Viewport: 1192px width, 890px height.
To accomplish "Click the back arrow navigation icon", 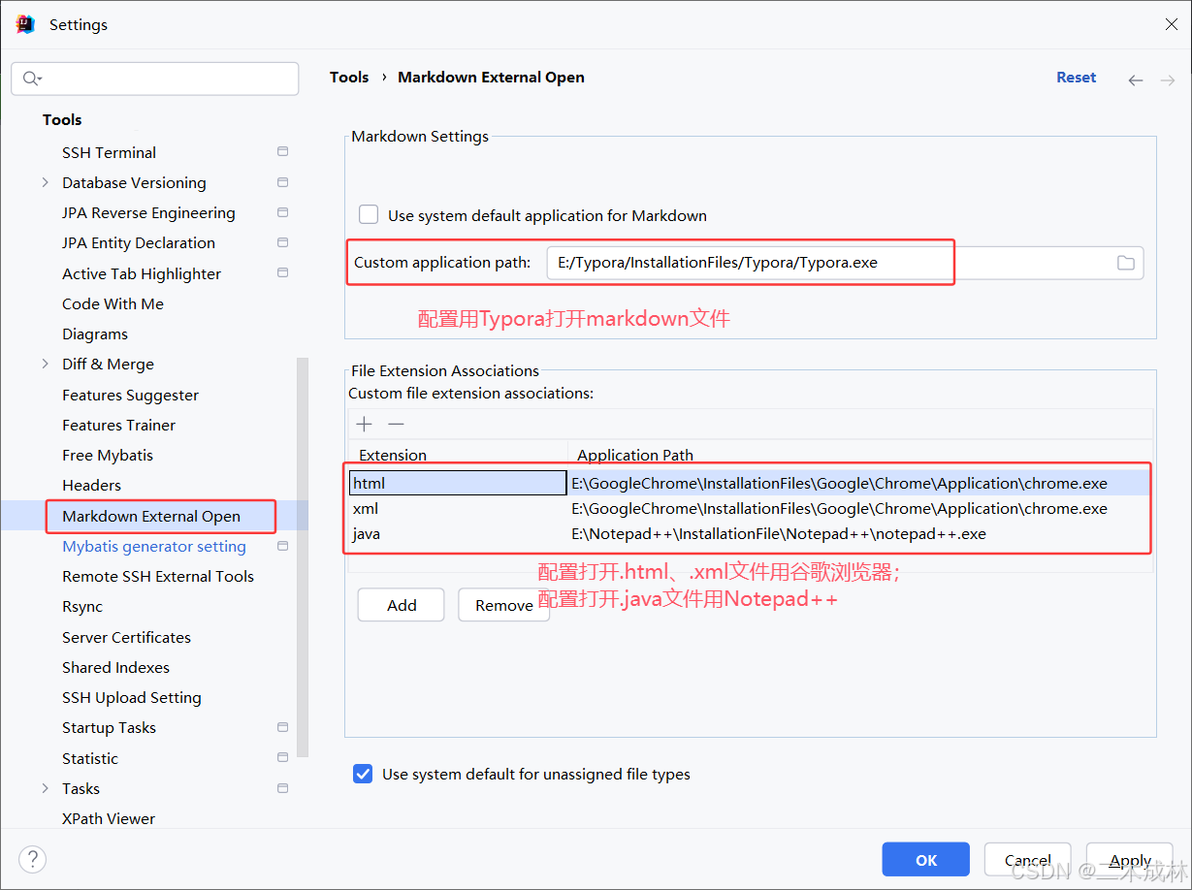I will [x=1135, y=80].
